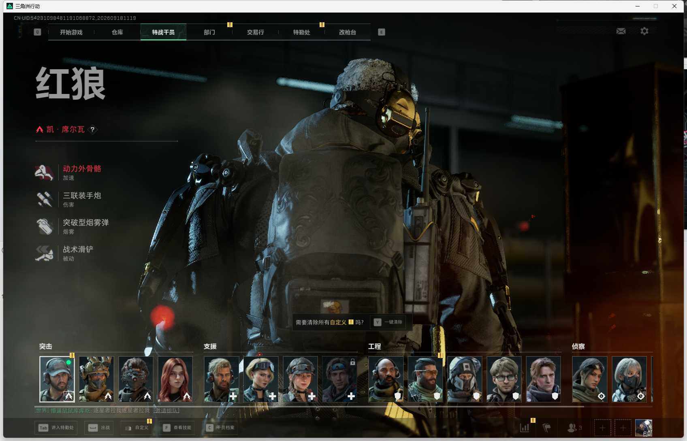Open the 部门 tab

[x=209, y=32]
